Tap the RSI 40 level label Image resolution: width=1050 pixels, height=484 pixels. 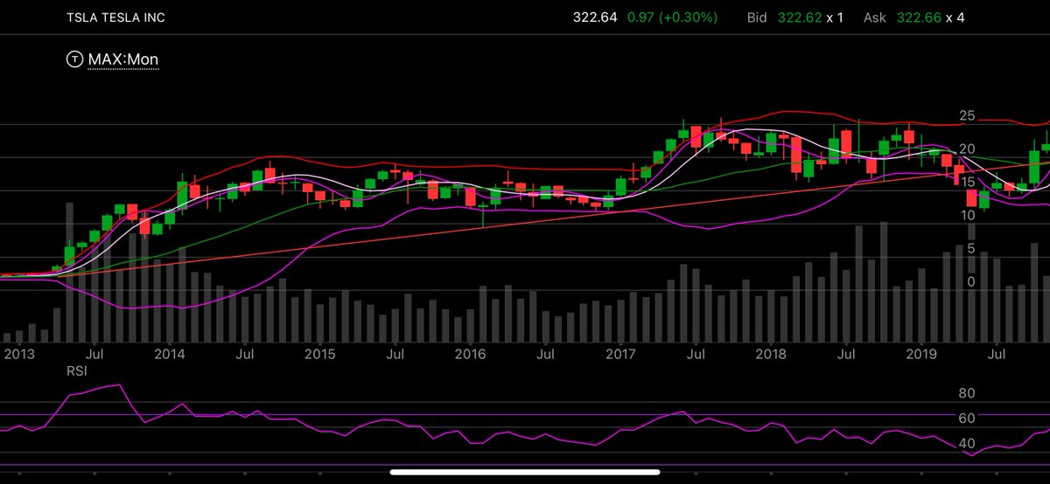click(967, 445)
